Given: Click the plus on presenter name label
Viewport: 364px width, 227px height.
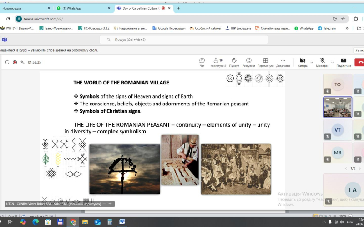Looking at the screenshot, I should coord(110,204).
